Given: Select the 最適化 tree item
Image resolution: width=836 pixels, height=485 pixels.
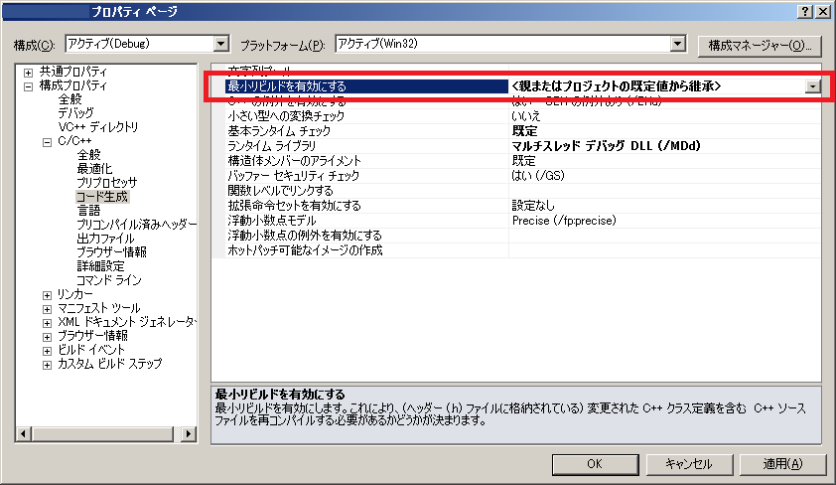Looking at the screenshot, I should [94, 169].
